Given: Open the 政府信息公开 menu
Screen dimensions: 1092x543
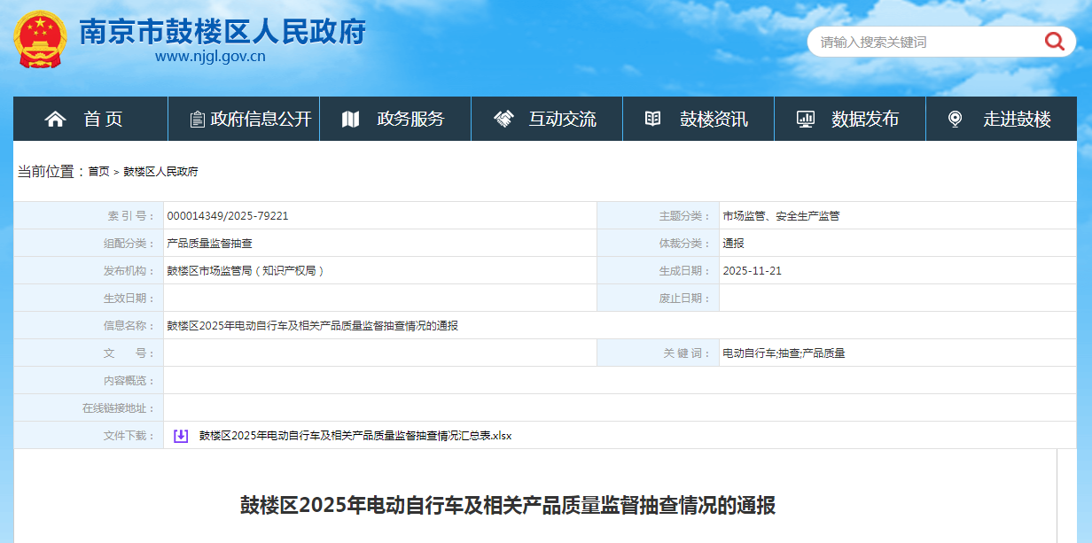Looking at the screenshot, I should pyautogui.click(x=261, y=119).
